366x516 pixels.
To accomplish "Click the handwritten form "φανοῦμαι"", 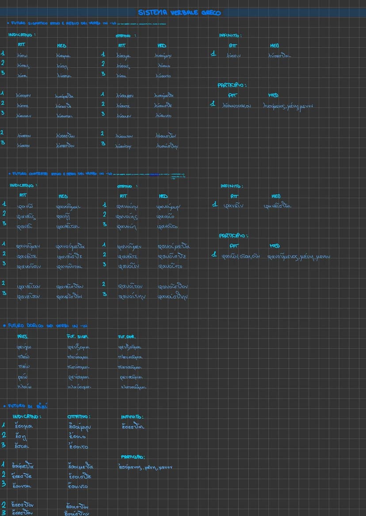I will pos(68,207).
